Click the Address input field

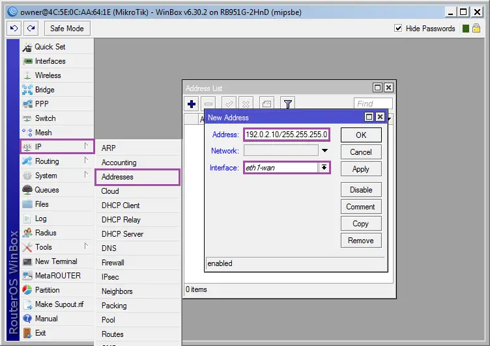pyautogui.click(x=287, y=135)
